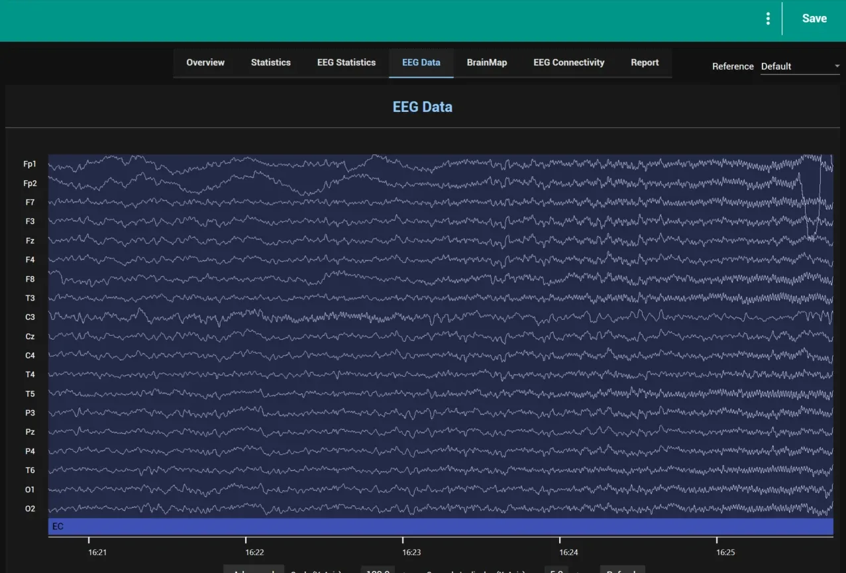Click the T6 channel label
Screen dimensions: 846x573
coord(30,470)
